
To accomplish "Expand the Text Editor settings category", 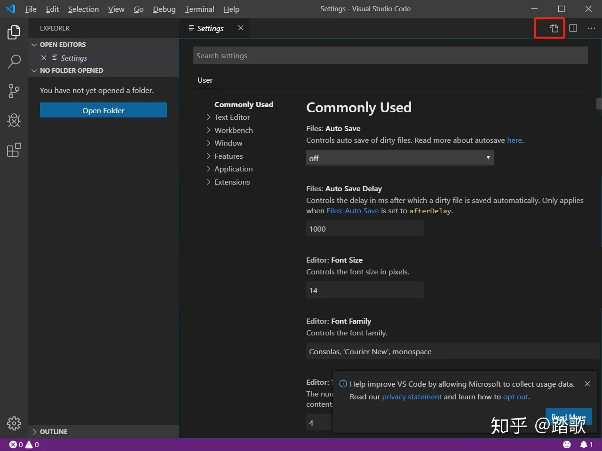I will point(232,117).
